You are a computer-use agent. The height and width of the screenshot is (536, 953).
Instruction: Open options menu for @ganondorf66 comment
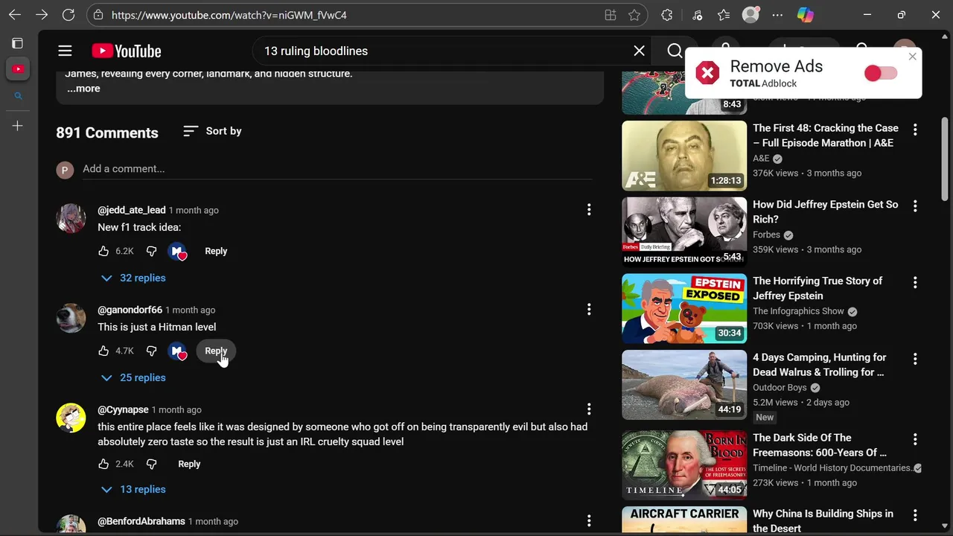tap(589, 310)
